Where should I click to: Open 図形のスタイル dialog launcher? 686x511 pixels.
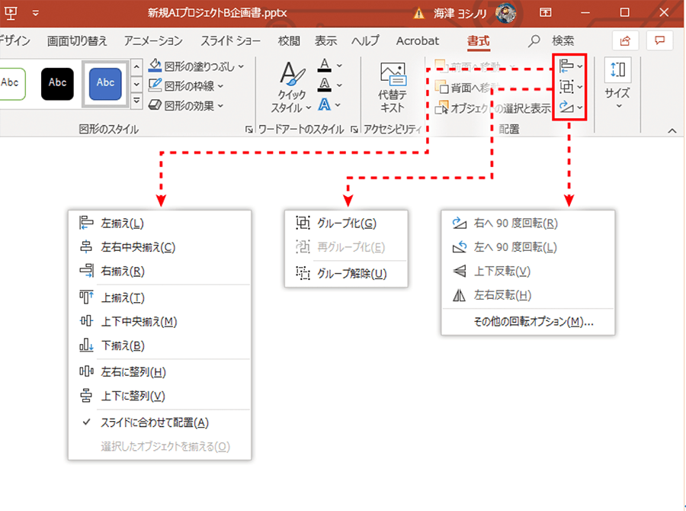point(248,129)
